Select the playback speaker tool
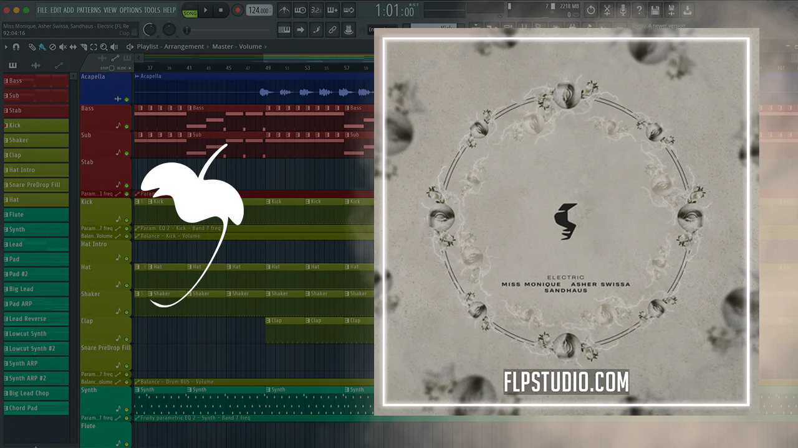This screenshot has height=448, width=798. click(x=114, y=47)
